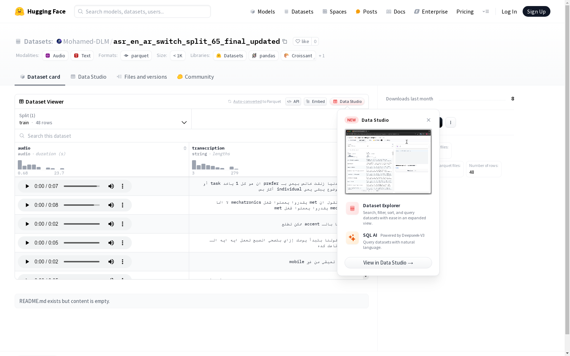570x356 pixels.
Task: Show the +1 additional libraries
Action: coord(322,56)
